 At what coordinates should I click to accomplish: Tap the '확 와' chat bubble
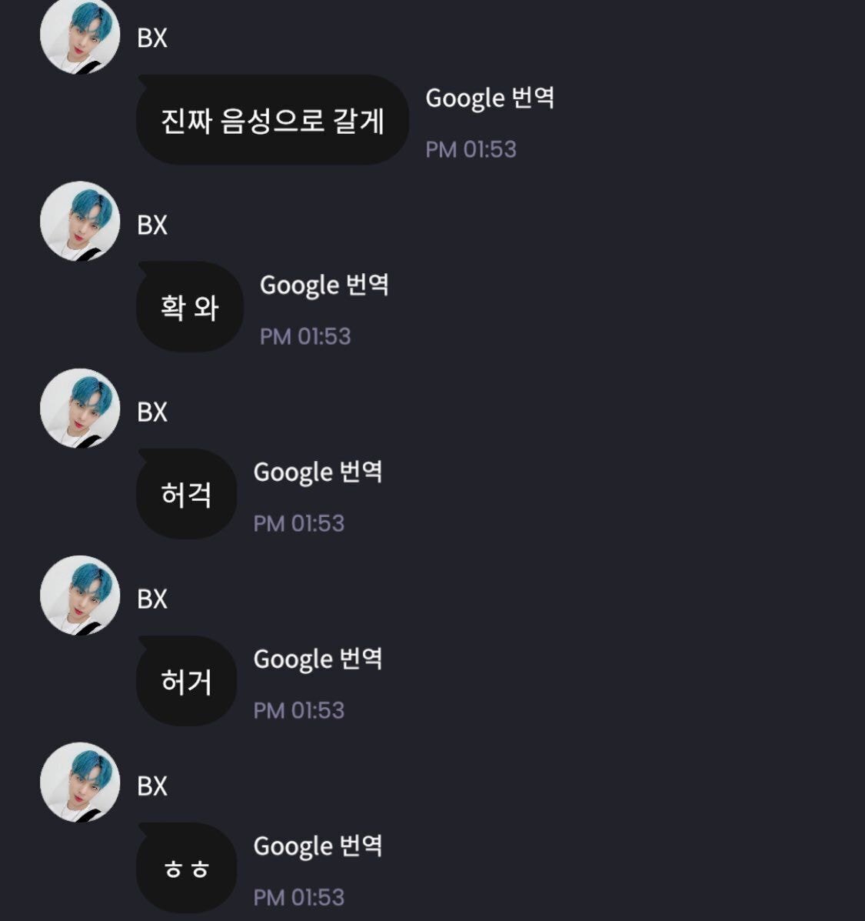click(x=190, y=308)
